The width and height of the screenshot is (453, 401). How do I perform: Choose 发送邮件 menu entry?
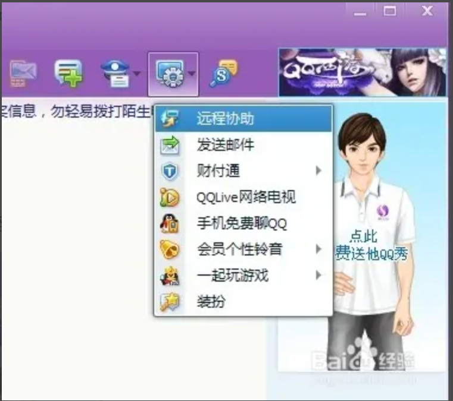coord(243,145)
